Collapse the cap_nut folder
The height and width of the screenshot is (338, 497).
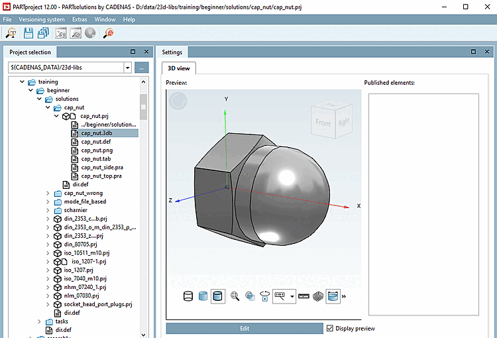48,107
